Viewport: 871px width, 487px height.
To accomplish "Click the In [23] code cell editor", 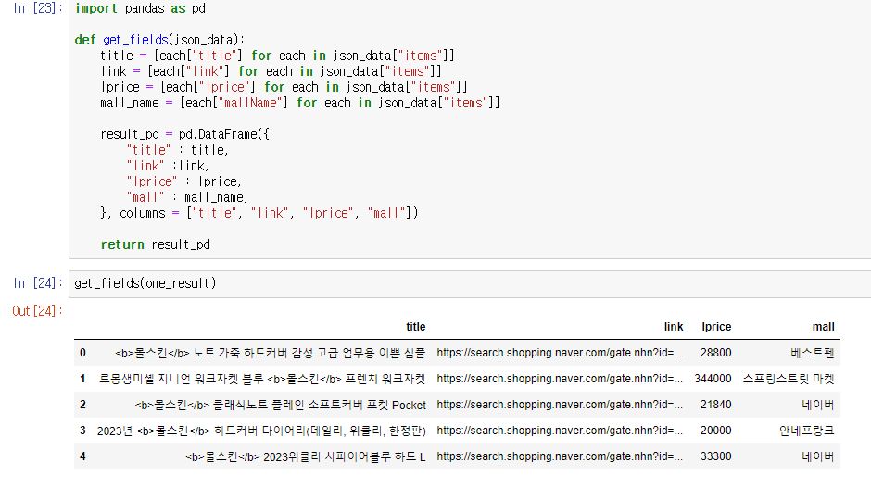I will (x=470, y=129).
